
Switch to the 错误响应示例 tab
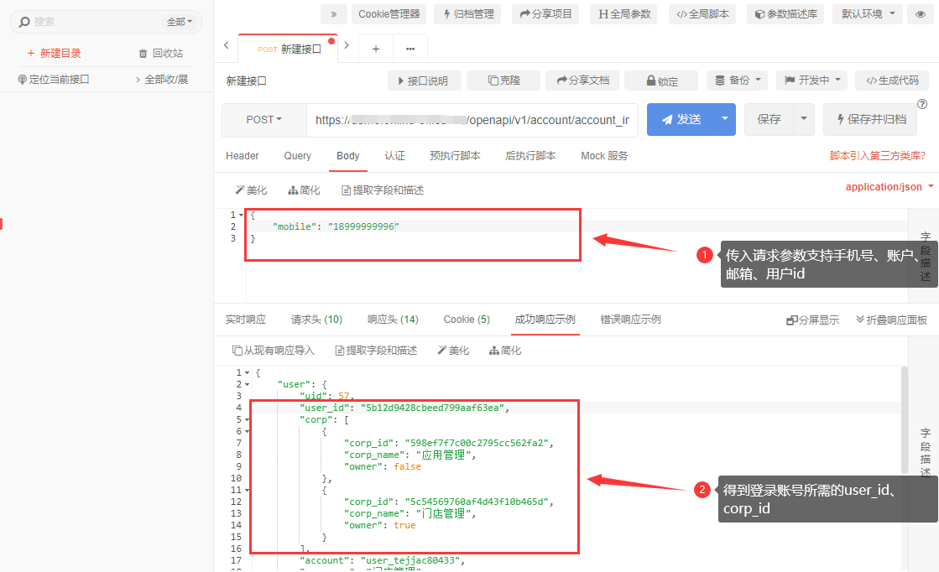pyautogui.click(x=630, y=320)
